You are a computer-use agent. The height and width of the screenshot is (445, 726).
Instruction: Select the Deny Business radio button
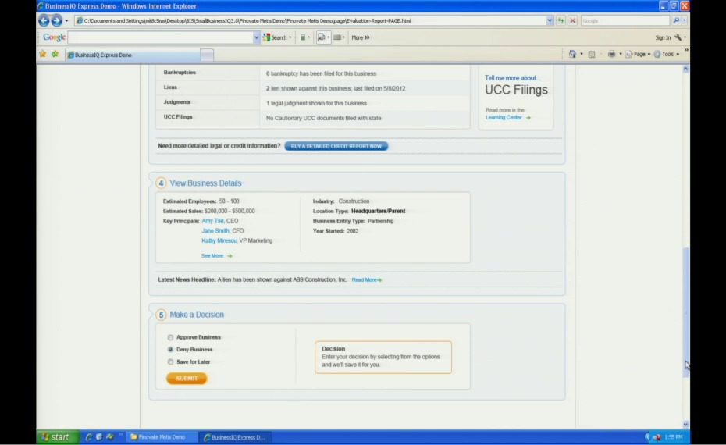(x=170, y=350)
